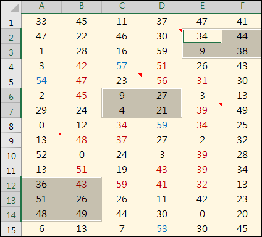
Task: Click highlighted cell F2 containing 44
Action: point(242,36)
